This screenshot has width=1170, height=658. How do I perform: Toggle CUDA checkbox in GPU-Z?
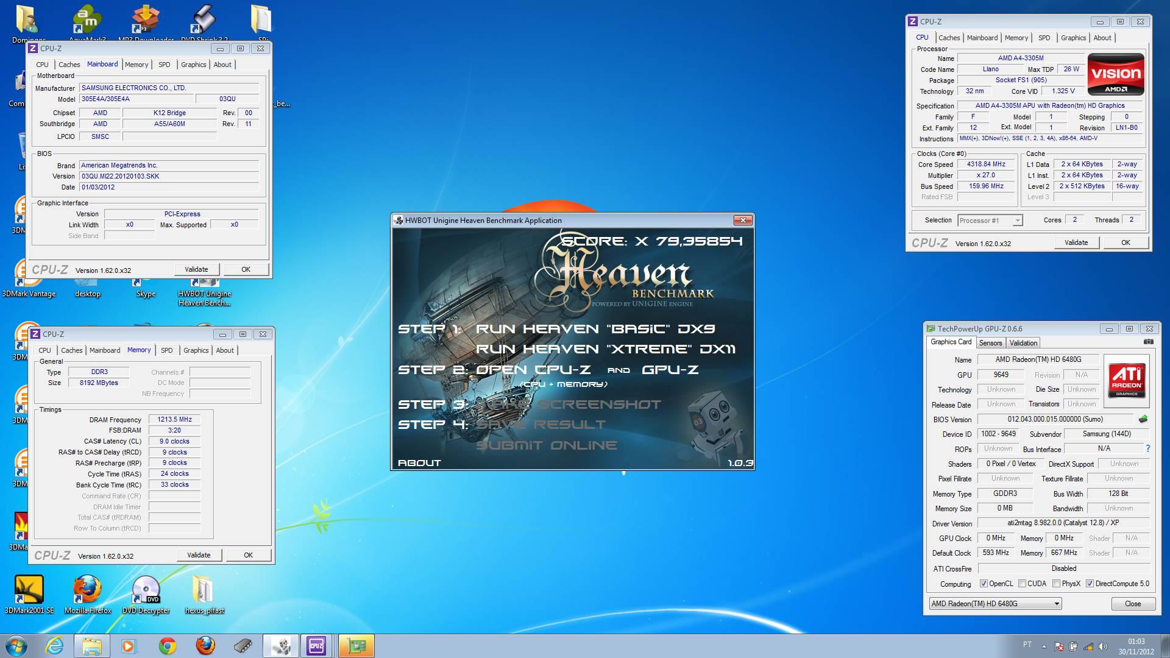tap(1022, 584)
